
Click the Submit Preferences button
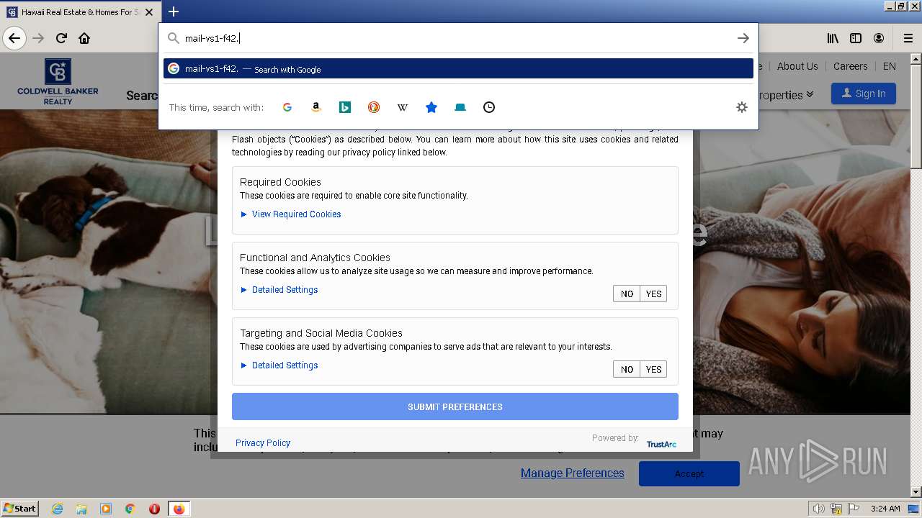[x=455, y=406]
